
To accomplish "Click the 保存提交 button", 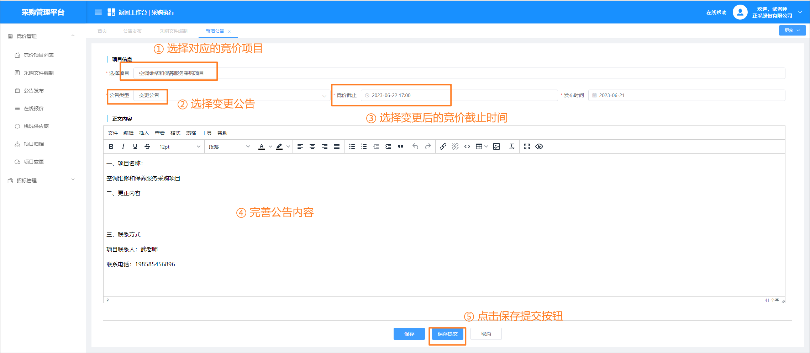I will coord(447,334).
